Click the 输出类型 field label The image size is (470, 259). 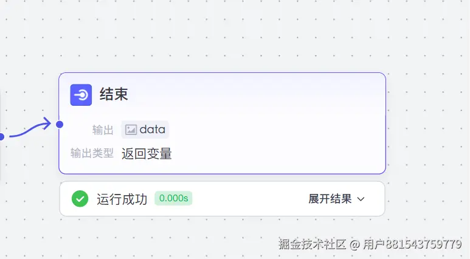point(92,153)
